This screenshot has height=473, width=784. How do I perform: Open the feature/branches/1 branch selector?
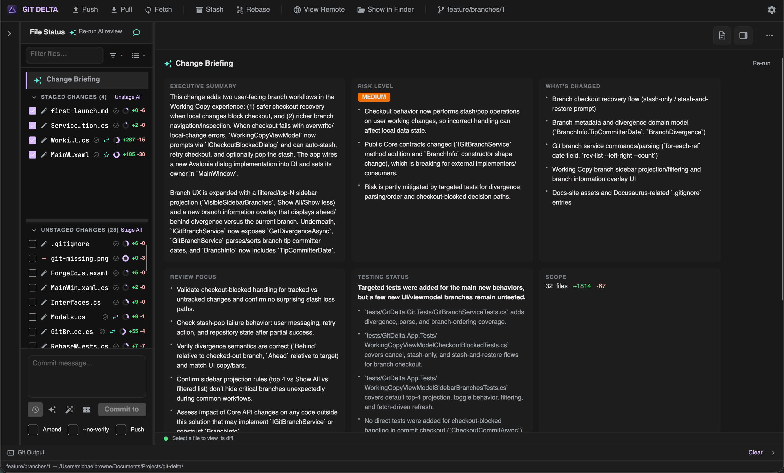(x=471, y=10)
